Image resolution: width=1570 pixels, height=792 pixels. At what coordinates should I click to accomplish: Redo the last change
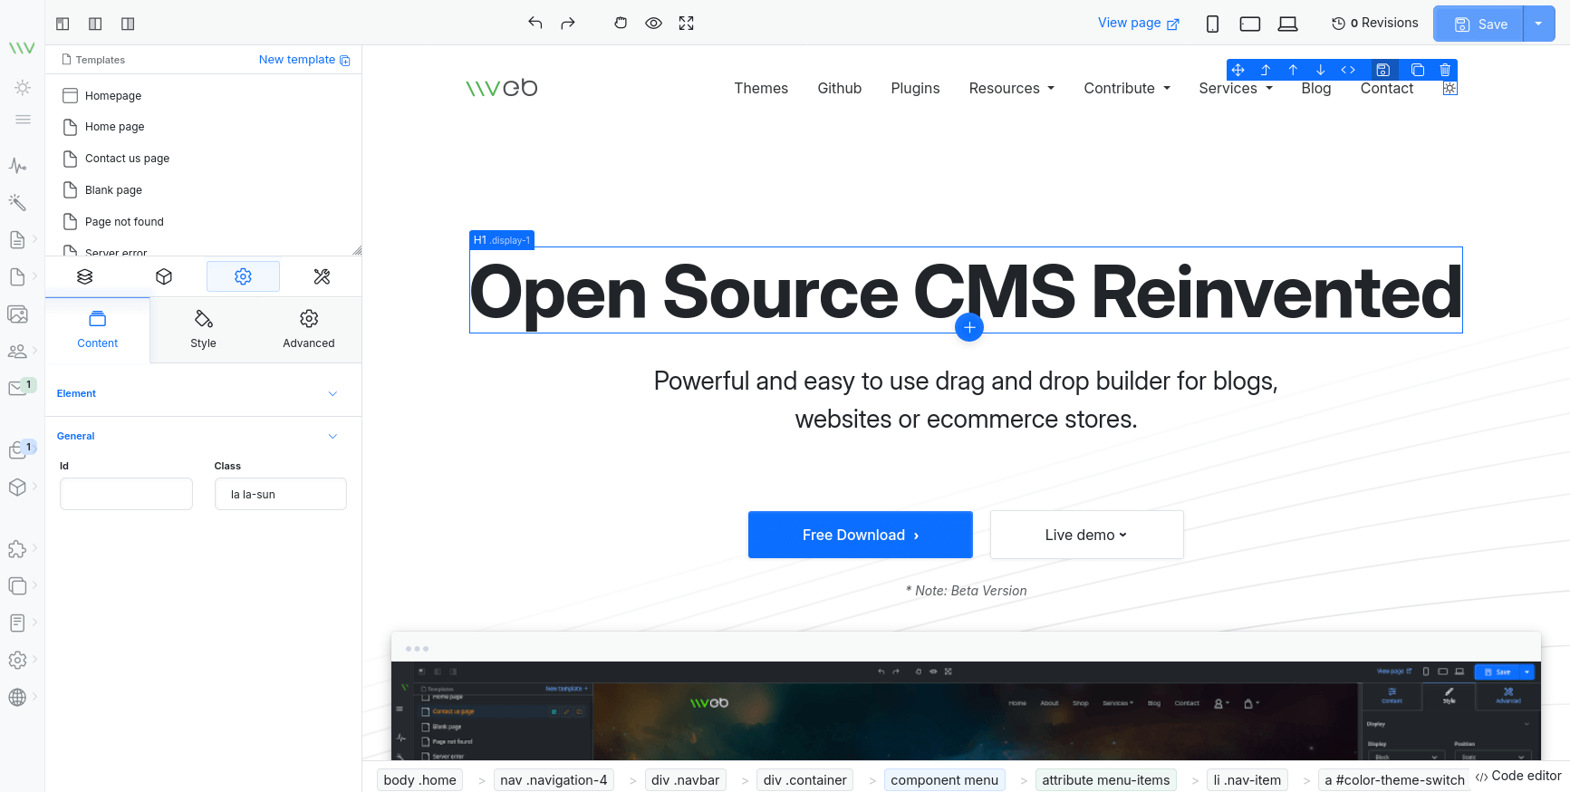pos(568,23)
